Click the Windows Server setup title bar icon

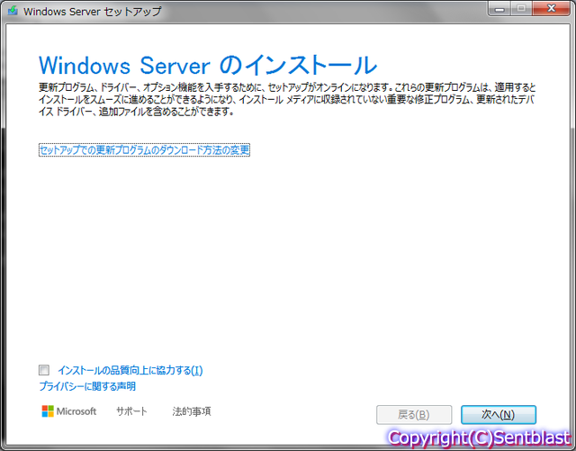pyautogui.click(x=13, y=10)
